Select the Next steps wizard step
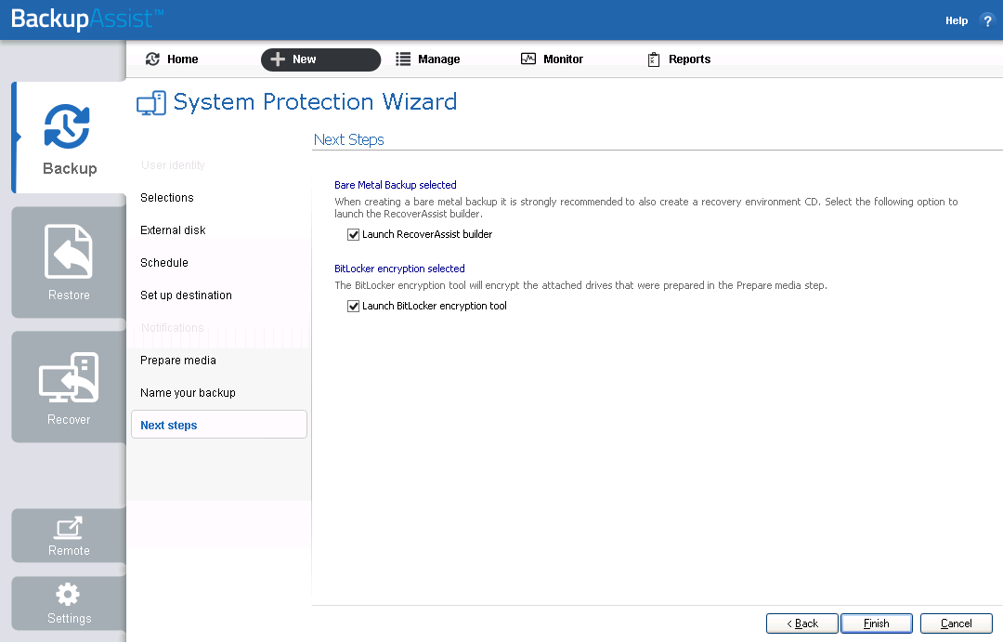This screenshot has height=643, width=1003. [219, 425]
